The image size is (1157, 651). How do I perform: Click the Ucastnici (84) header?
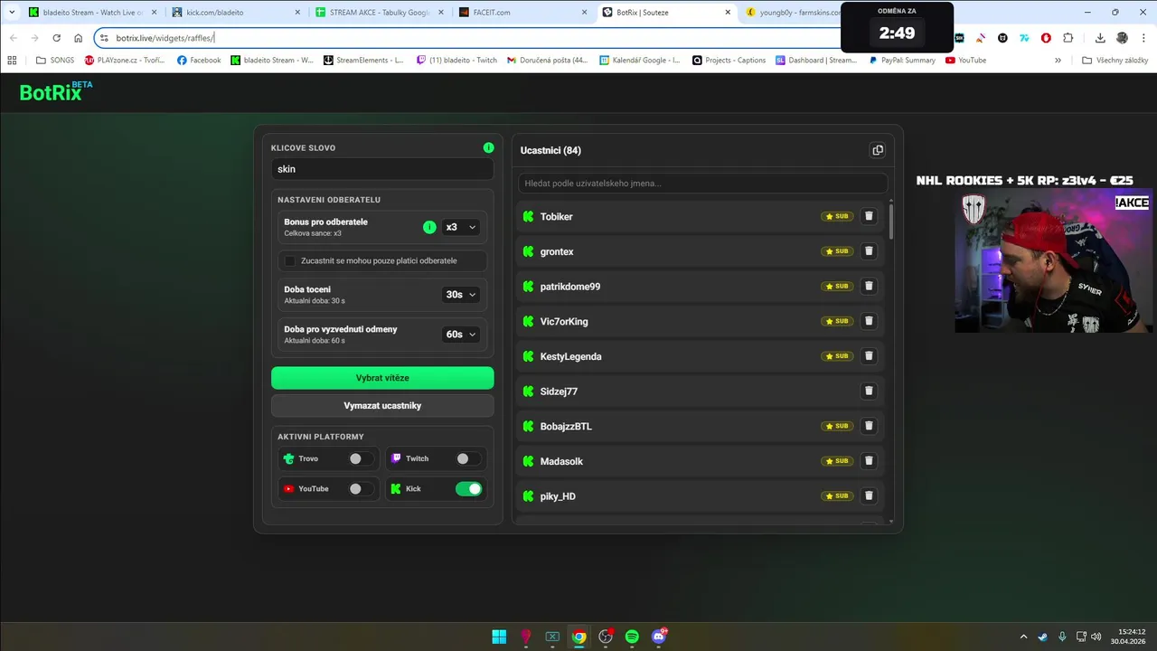coord(550,150)
